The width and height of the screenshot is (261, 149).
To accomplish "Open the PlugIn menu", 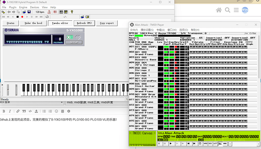I will [x=12, y=7].
